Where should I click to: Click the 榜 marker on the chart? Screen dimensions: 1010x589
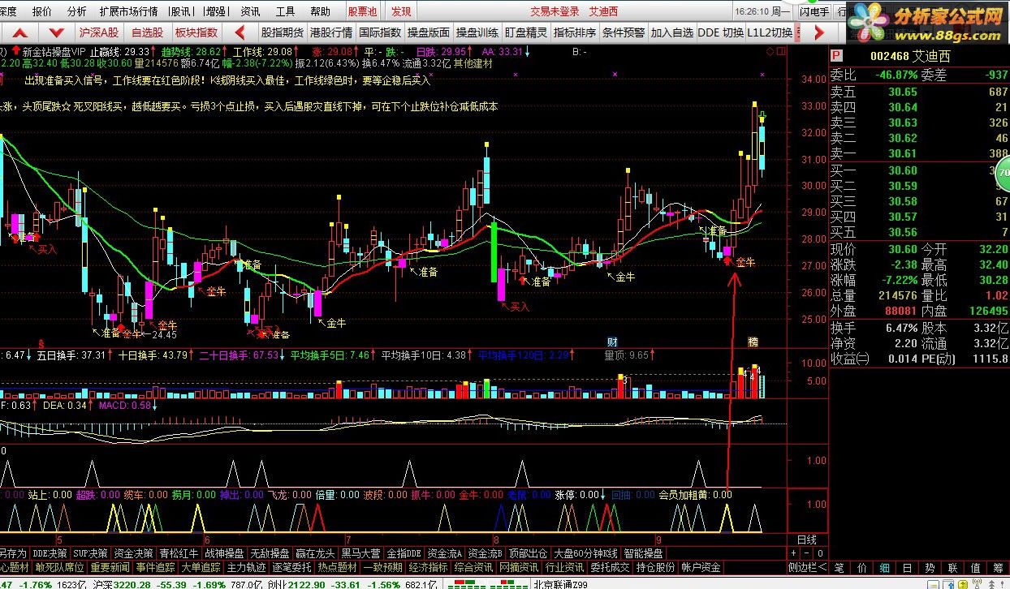pyautogui.click(x=753, y=342)
